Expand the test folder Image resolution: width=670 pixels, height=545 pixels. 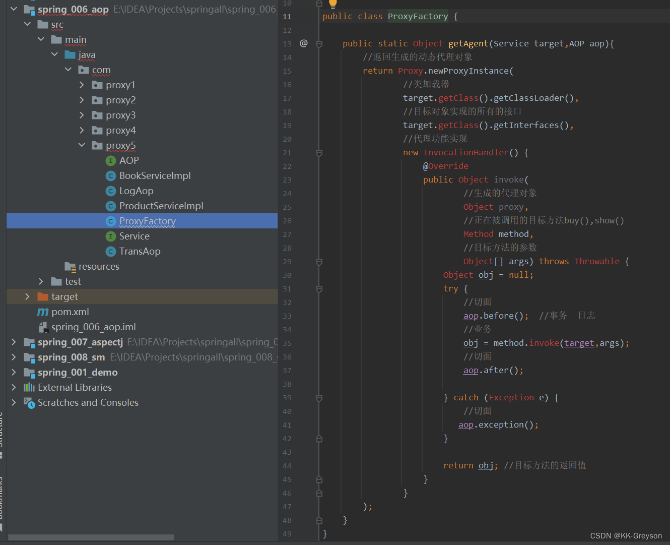pos(41,281)
